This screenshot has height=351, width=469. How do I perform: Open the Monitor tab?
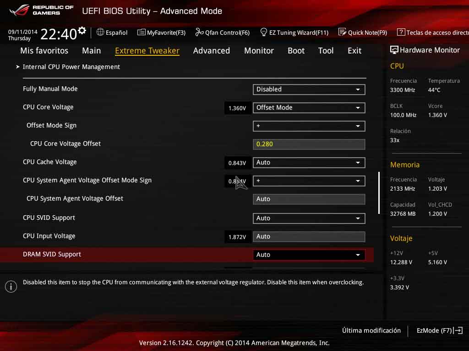point(259,50)
